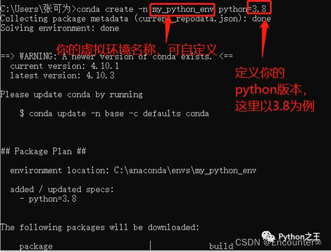Click the red arrow under 3.8
This screenshot has width=331, height=252.
(x=264, y=38)
